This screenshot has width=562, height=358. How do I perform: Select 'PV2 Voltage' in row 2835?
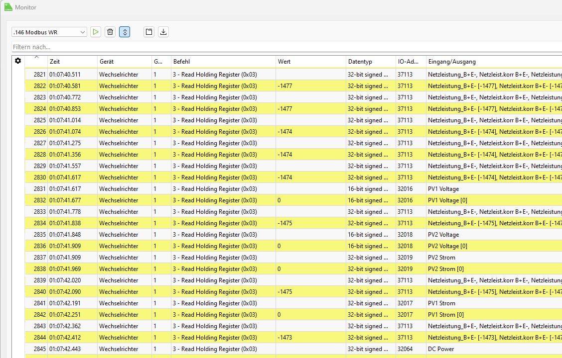(443, 235)
